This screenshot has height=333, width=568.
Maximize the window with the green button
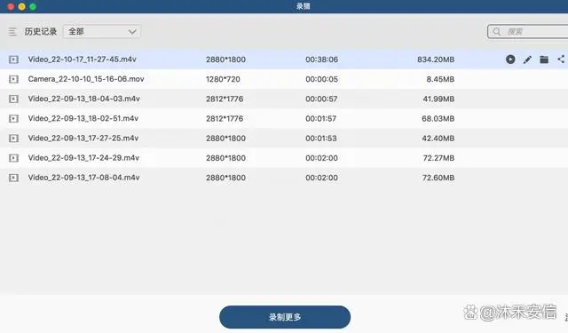click(x=33, y=6)
